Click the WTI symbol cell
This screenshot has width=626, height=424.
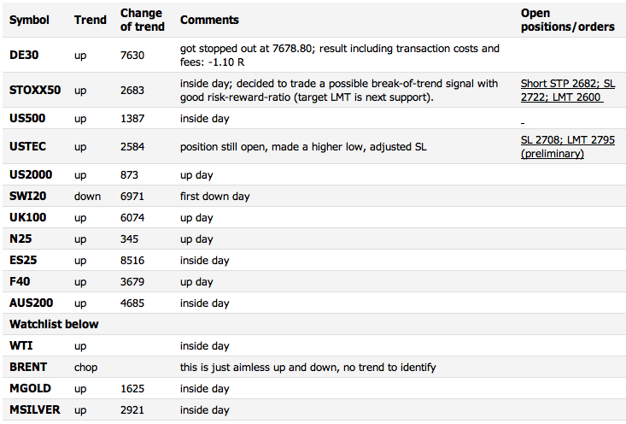pos(20,345)
